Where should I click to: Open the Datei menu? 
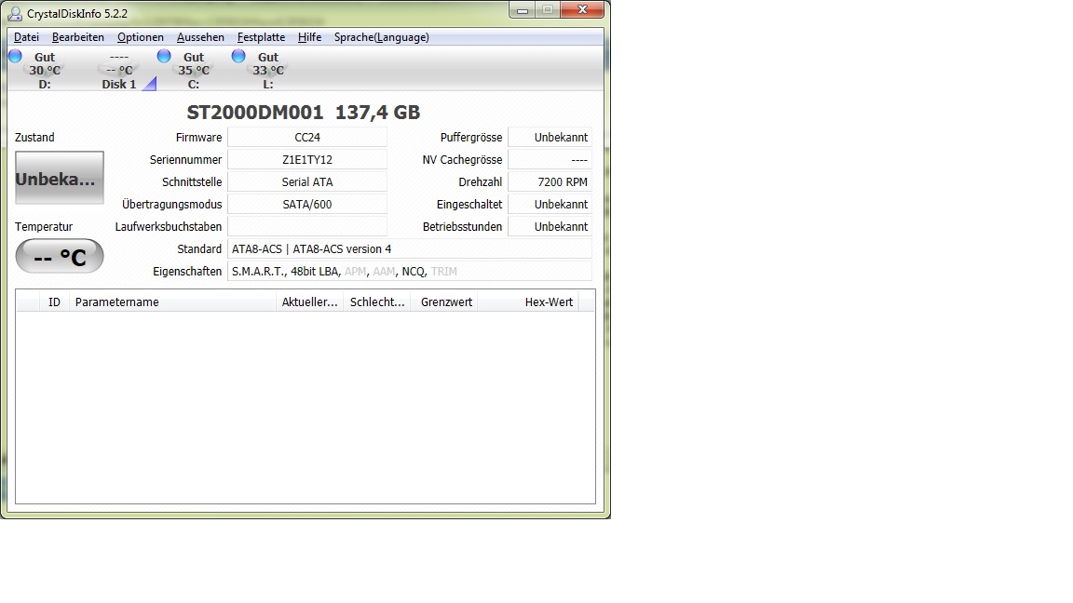tap(26, 37)
